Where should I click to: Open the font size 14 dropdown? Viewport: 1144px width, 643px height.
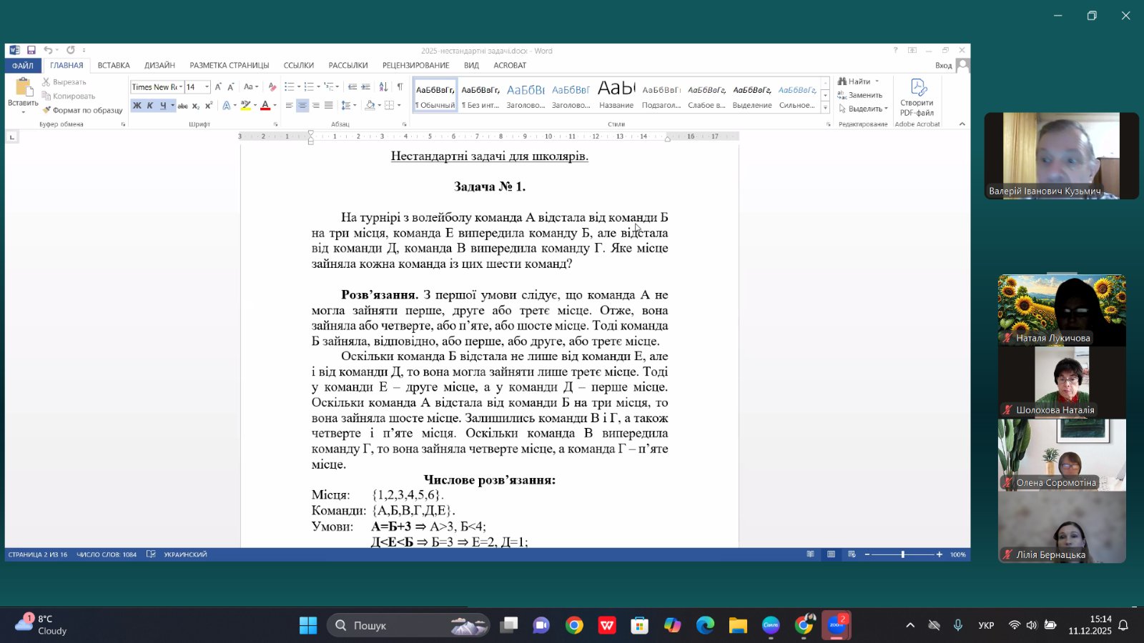coord(207,87)
